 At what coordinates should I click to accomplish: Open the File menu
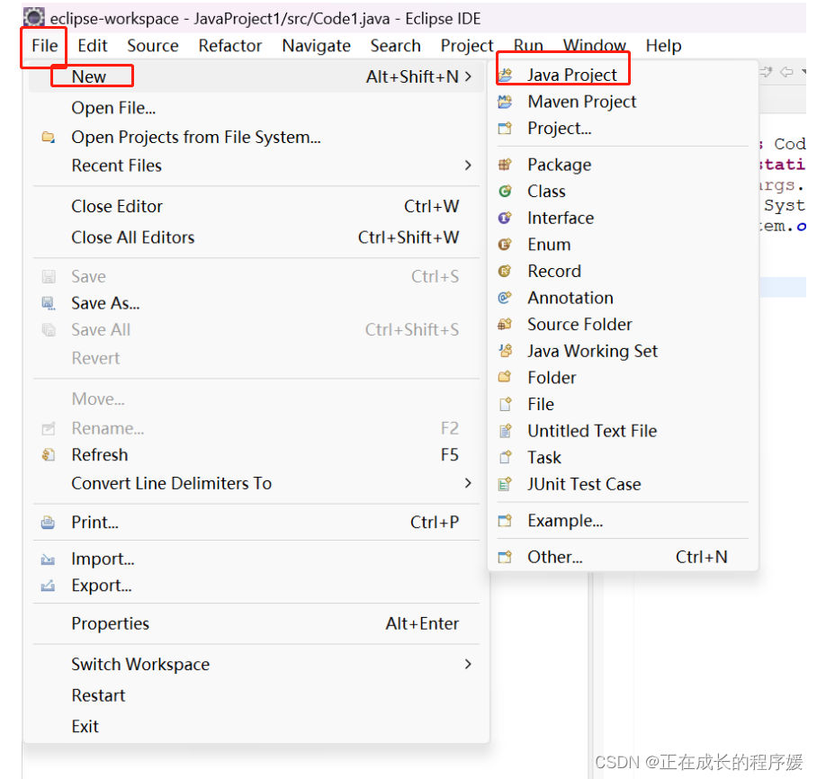(44, 46)
